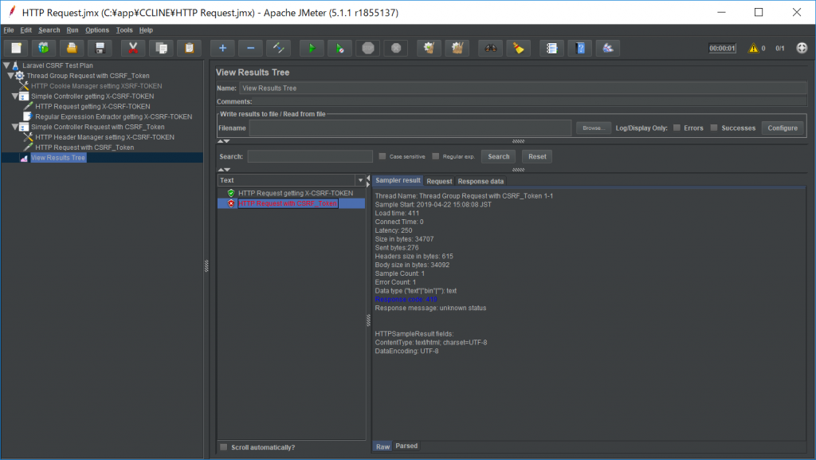Screen dimensions: 816x460
Task: Enable the Successes only checkbox
Action: pyautogui.click(x=714, y=128)
